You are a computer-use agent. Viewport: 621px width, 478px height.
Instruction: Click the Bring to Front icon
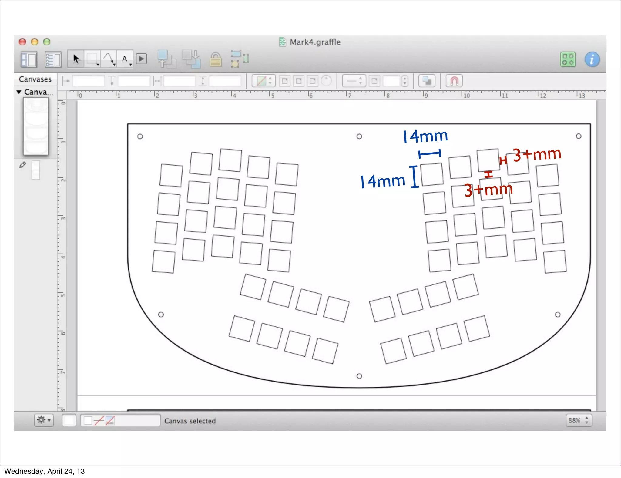point(166,59)
